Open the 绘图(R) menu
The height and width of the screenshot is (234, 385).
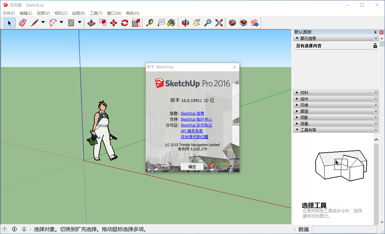[79, 13]
